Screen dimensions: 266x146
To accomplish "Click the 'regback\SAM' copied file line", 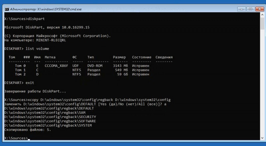I will click(x=45, y=113).
